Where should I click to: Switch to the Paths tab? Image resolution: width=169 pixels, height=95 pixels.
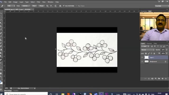coord(155,44)
